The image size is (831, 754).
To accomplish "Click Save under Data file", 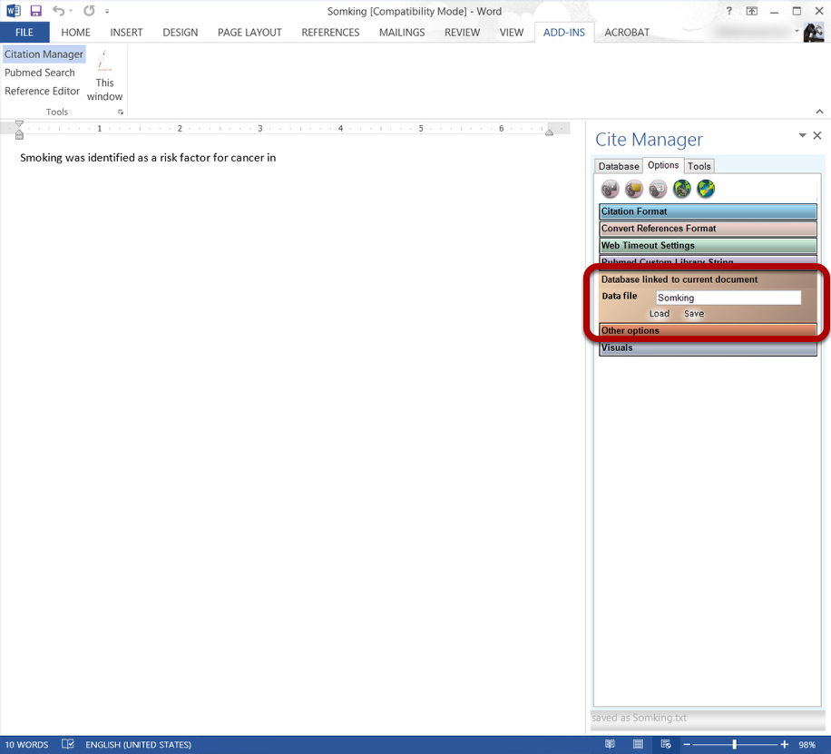I will click(694, 314).
